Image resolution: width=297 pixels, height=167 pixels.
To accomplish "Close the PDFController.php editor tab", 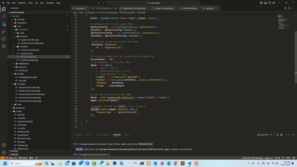I will click(116, 8).
